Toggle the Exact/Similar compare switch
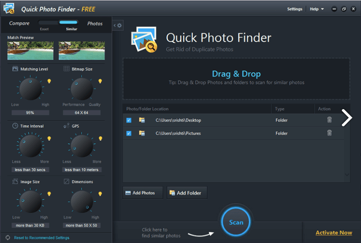This screenshot has height=243, width=361. click(58, 22)
